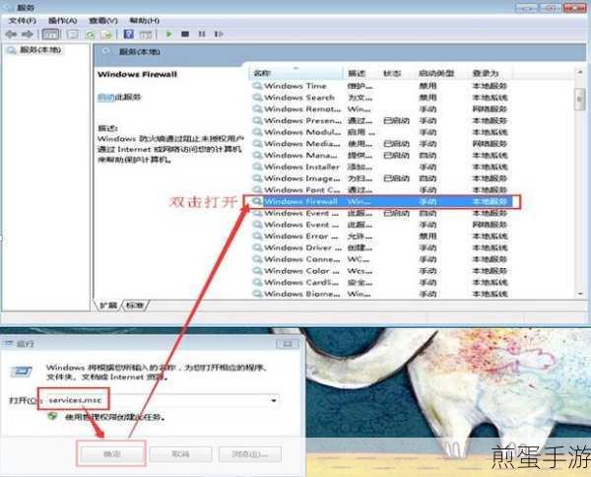Sort by the 名称 column header
Viewport: 591px width, 477px height.
click(x=295, y=73)
